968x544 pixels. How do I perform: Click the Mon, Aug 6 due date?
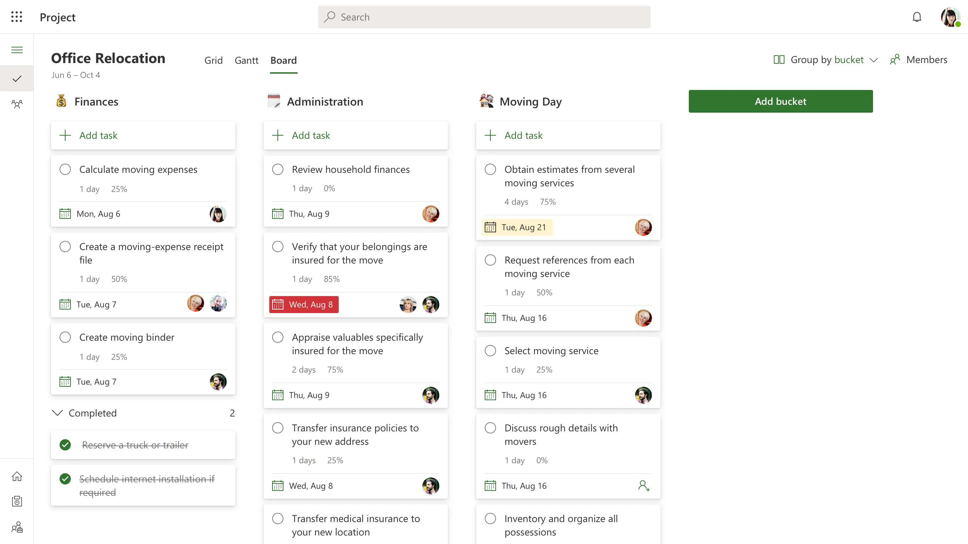coord(98,214)
